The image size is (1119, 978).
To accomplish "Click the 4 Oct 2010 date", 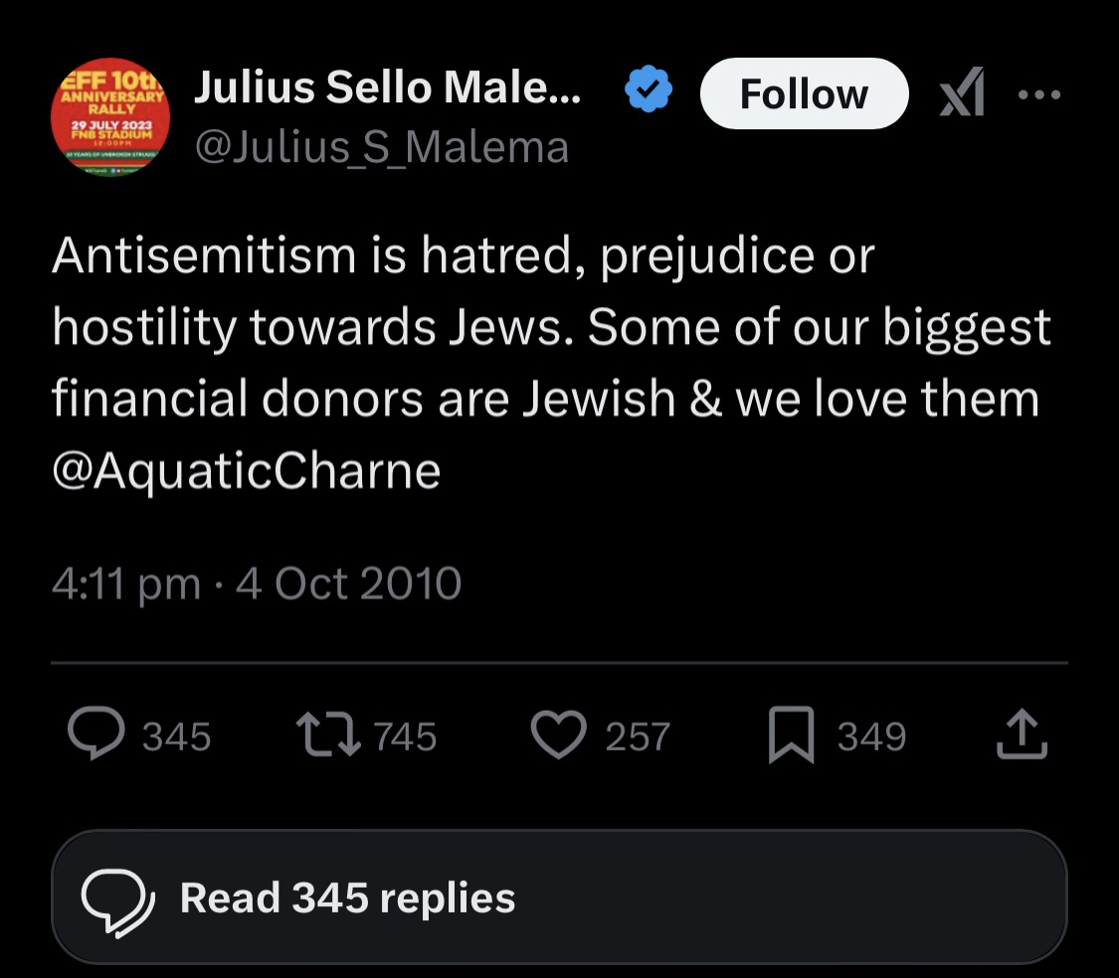I will (348, 583).
